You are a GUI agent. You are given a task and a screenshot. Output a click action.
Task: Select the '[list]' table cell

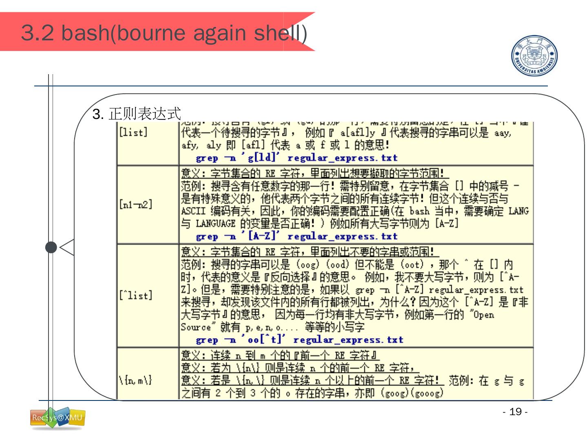(x=148, y=143)
